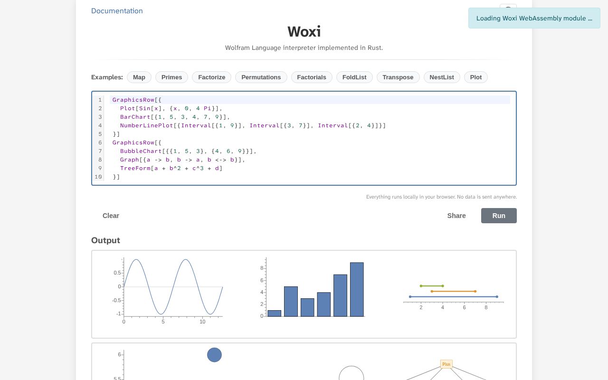This screenshot has width=608, height=380.
Task: Load the Factorials example
Action: coord(312,77)
